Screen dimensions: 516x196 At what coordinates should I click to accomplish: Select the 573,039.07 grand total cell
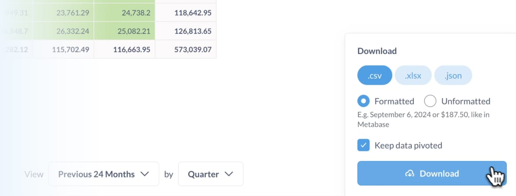pos(186,49)
